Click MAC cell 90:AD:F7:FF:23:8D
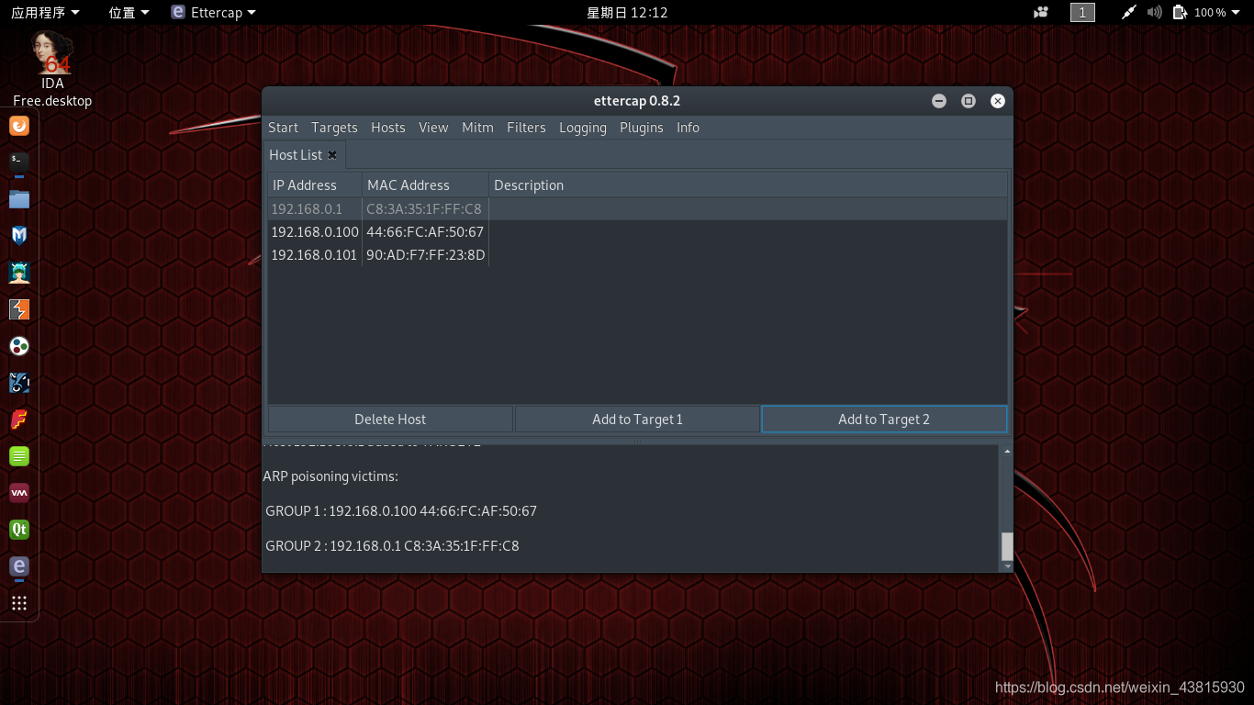 (426, 255)
